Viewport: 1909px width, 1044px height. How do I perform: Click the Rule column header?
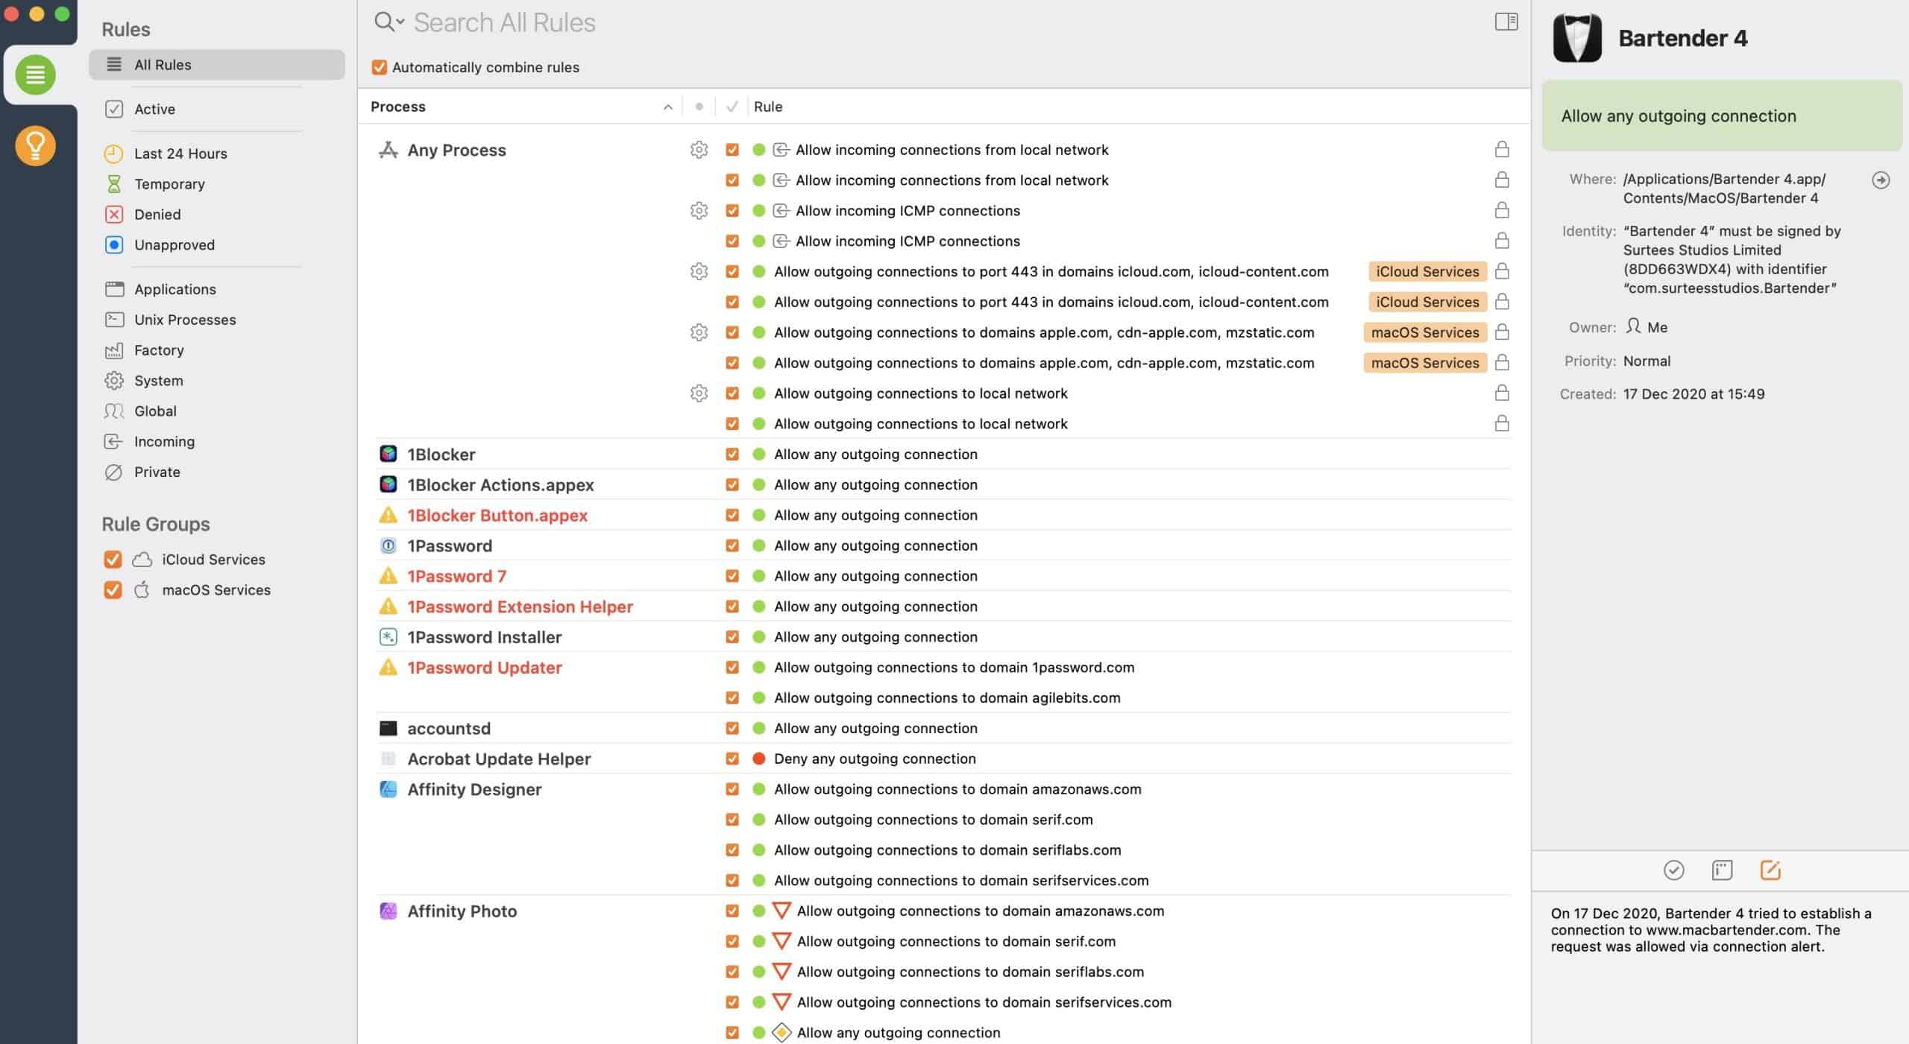tap(767, 107)
